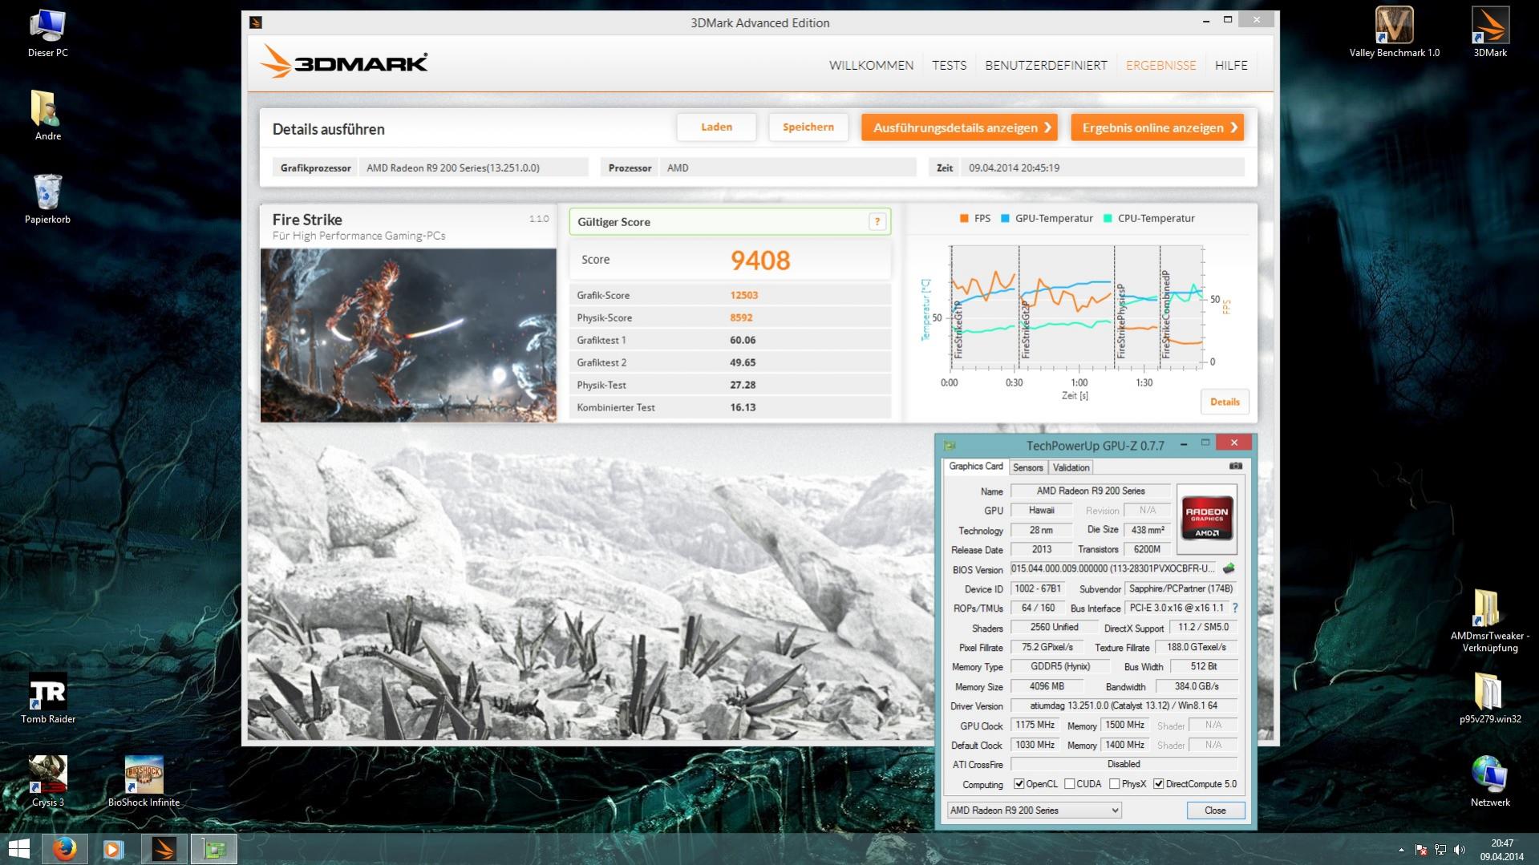Image resolution: width=1539 pixels, height=865 pixels.
Task: Click the Bus Interface question mark in GPU-Z
Action: click(x=1235, y=608)
